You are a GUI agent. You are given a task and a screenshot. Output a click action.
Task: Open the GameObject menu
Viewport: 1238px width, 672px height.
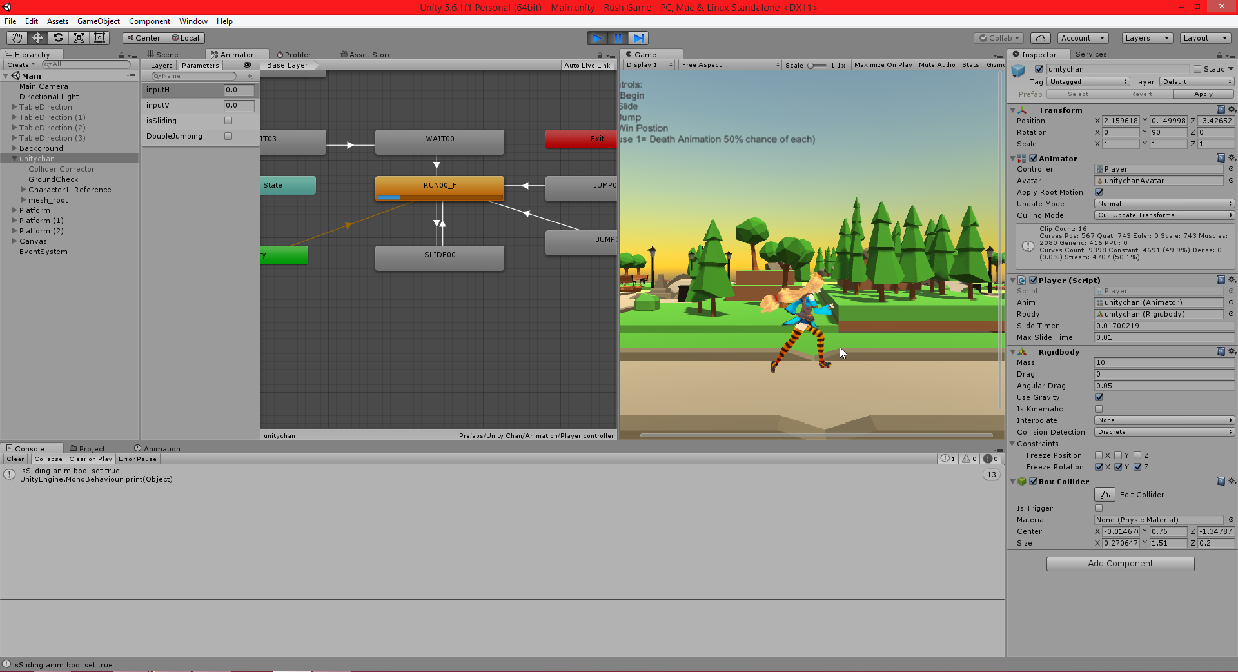pyautogui.click(x=99, y=21)
